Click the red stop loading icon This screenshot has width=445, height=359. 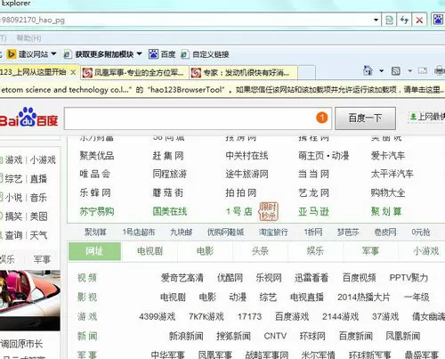tap(419, 20)
